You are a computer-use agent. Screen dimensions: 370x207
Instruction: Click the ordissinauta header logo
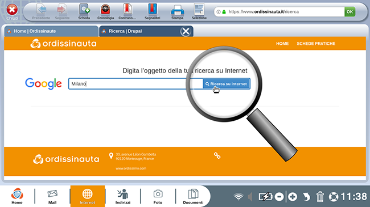coord(63,44)
